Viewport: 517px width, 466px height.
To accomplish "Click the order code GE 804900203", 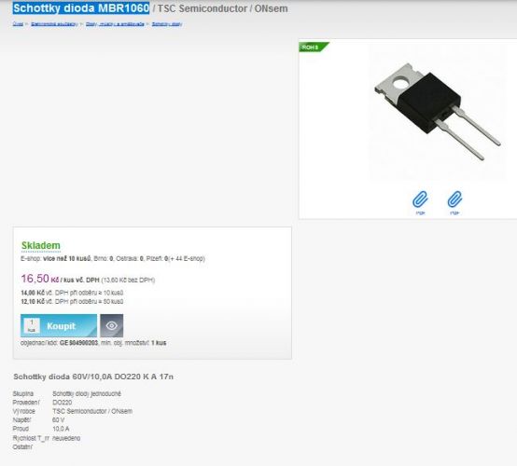I will (x=78, y=343).
